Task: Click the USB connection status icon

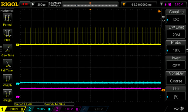Action: 176,109
